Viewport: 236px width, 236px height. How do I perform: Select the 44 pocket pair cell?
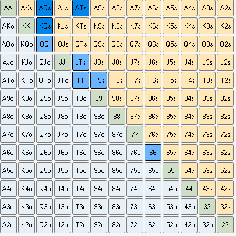coord(189,189)
